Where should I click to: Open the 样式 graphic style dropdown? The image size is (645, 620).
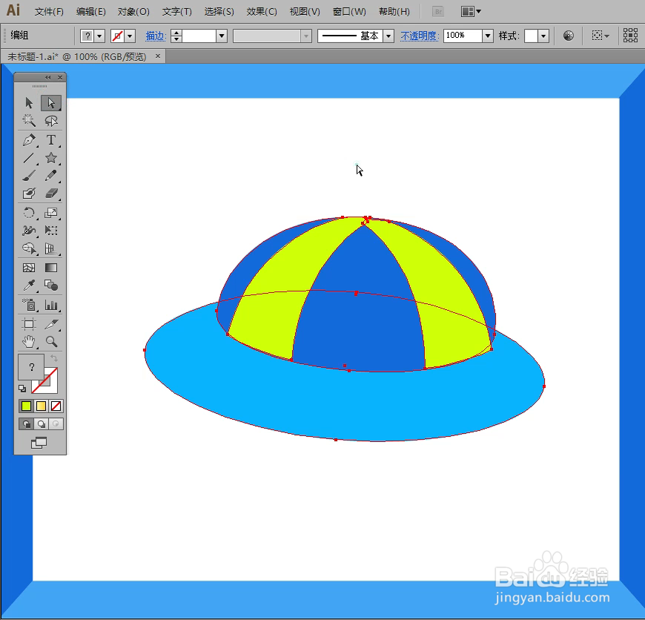pyautogui.click(x=543, y=36)
